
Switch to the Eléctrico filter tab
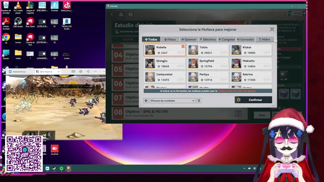(x=208, y=39)
